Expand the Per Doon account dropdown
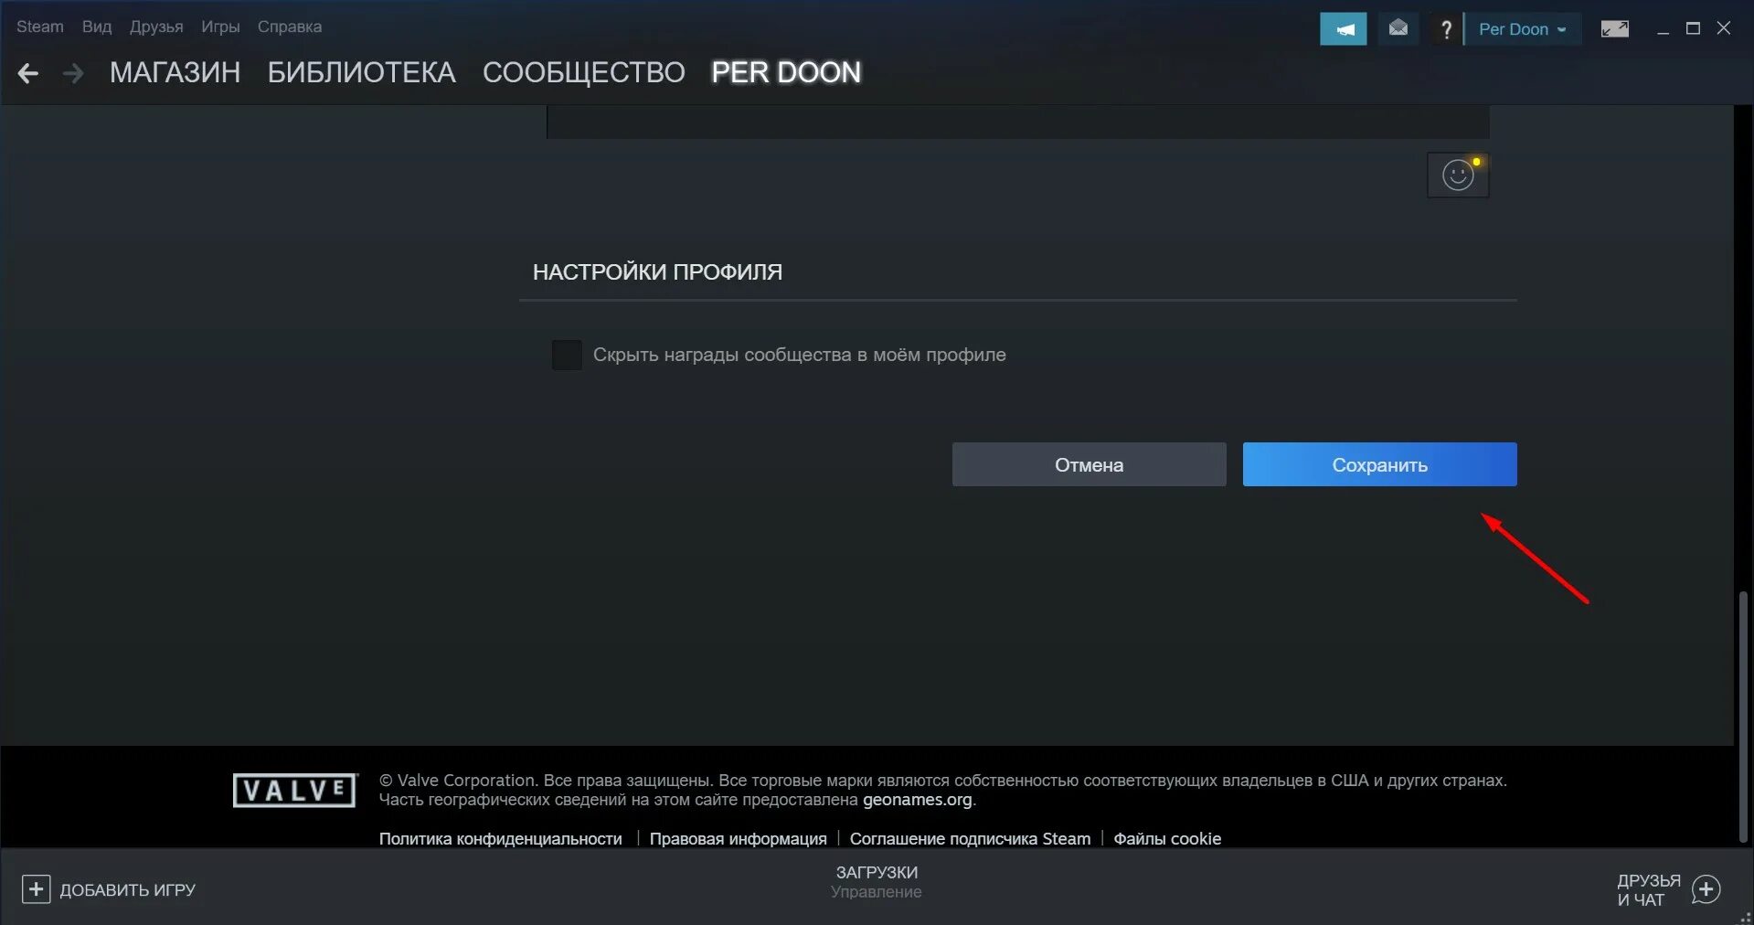 [1522, 29]
